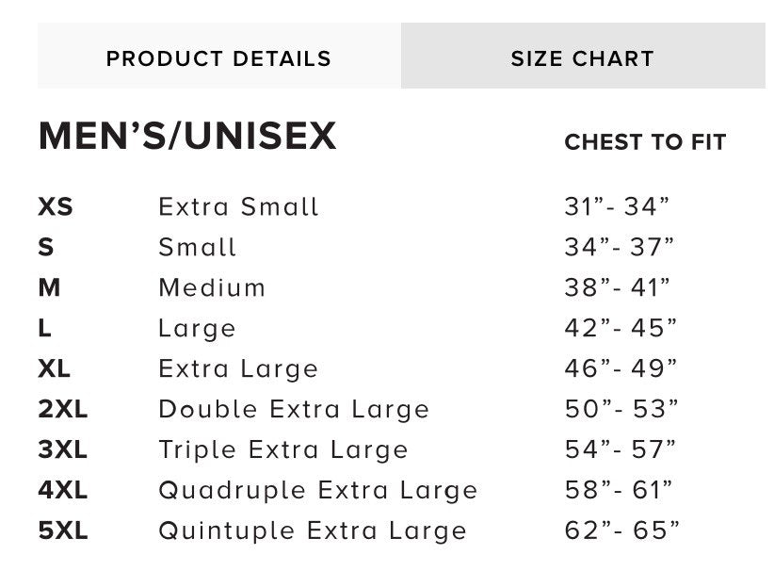The width and height of the screenshot is (774, 571).
Task: Click the 42"-45" chest measurement
Action: click(621, 328)
